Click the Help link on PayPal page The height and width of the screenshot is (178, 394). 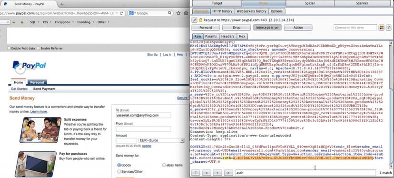coord(180,55)
